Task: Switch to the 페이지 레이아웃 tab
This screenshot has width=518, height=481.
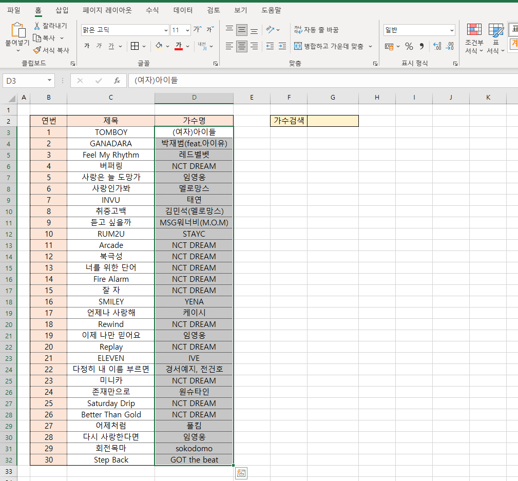Action: [x=107, y=10]
